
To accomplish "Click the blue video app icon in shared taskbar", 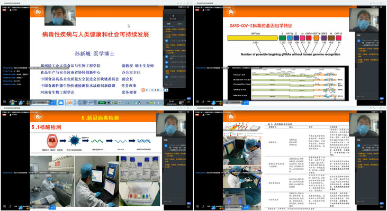I will [x=61, y=103].
